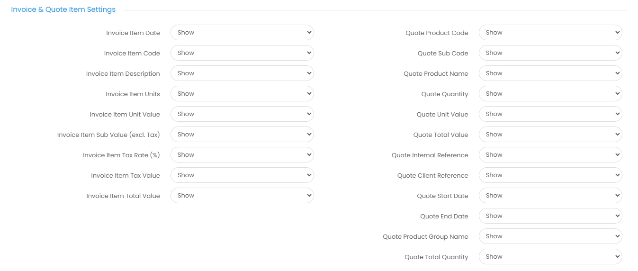Open the Quote Total Quantity dropdown

(x=550, y=257)
